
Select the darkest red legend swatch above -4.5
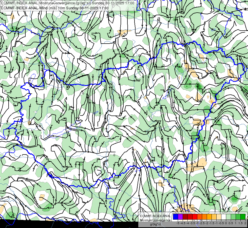(185, 217)
